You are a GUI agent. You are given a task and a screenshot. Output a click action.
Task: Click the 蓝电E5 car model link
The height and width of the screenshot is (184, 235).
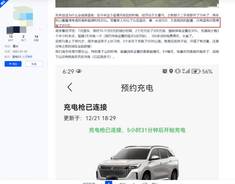(17, 56)
